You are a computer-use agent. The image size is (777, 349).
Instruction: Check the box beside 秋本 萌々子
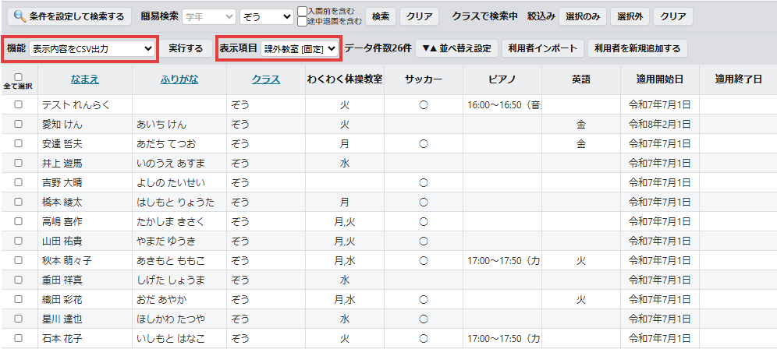pyautogui.click(x=18, y=260)
